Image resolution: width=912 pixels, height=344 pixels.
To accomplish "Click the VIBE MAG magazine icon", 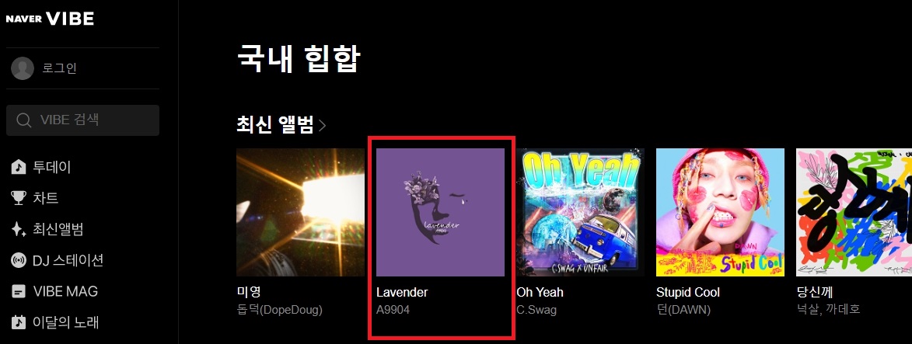I will (19, 291).
